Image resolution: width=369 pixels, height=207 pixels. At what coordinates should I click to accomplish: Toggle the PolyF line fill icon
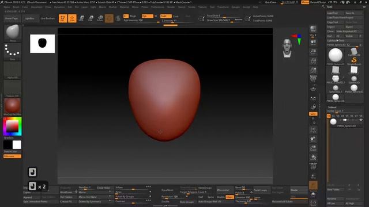[x=313, y=166]
